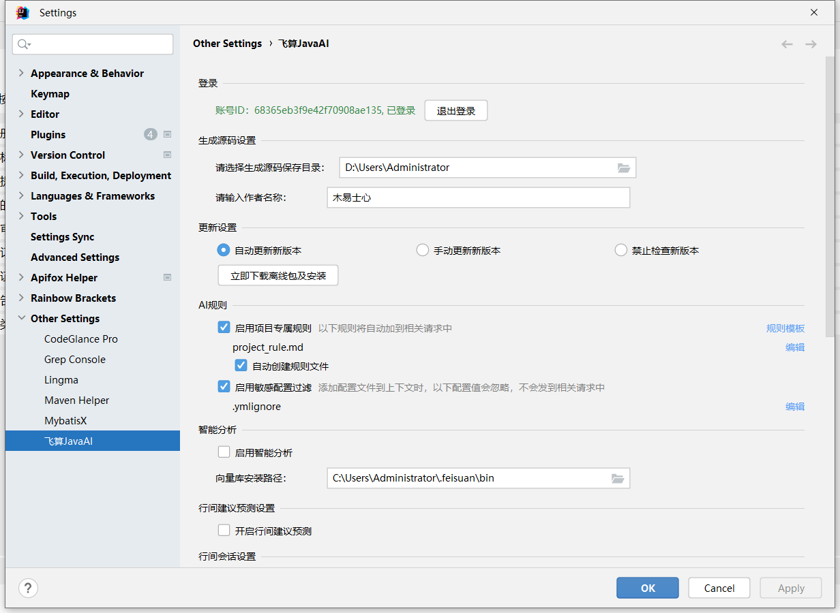Click the author name input field
Viewport: 840px width, 613px height.
[x=479, y=198]
